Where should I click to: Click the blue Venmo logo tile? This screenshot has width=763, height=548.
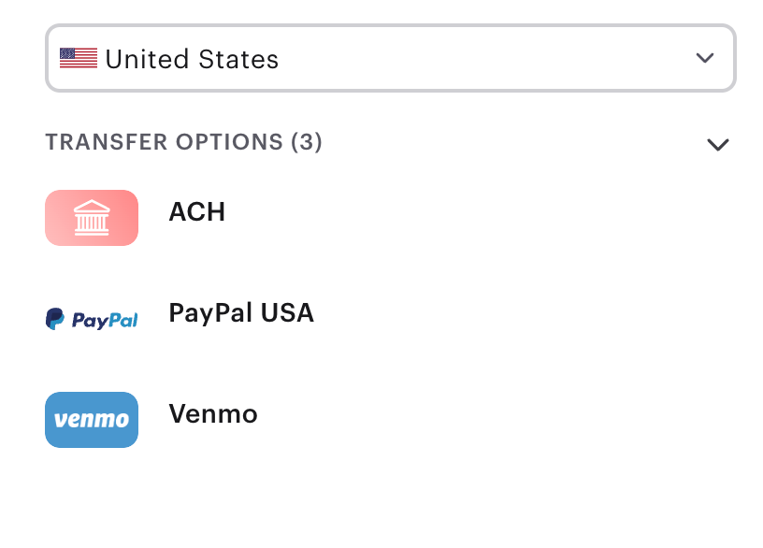pyautogui.click(x=92, y=420)
